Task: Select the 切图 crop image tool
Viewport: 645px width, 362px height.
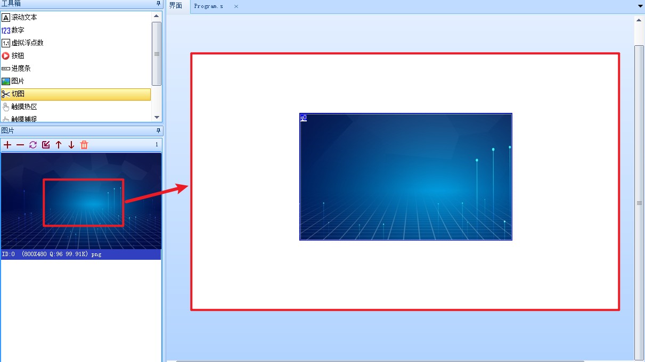Action: 18,94
